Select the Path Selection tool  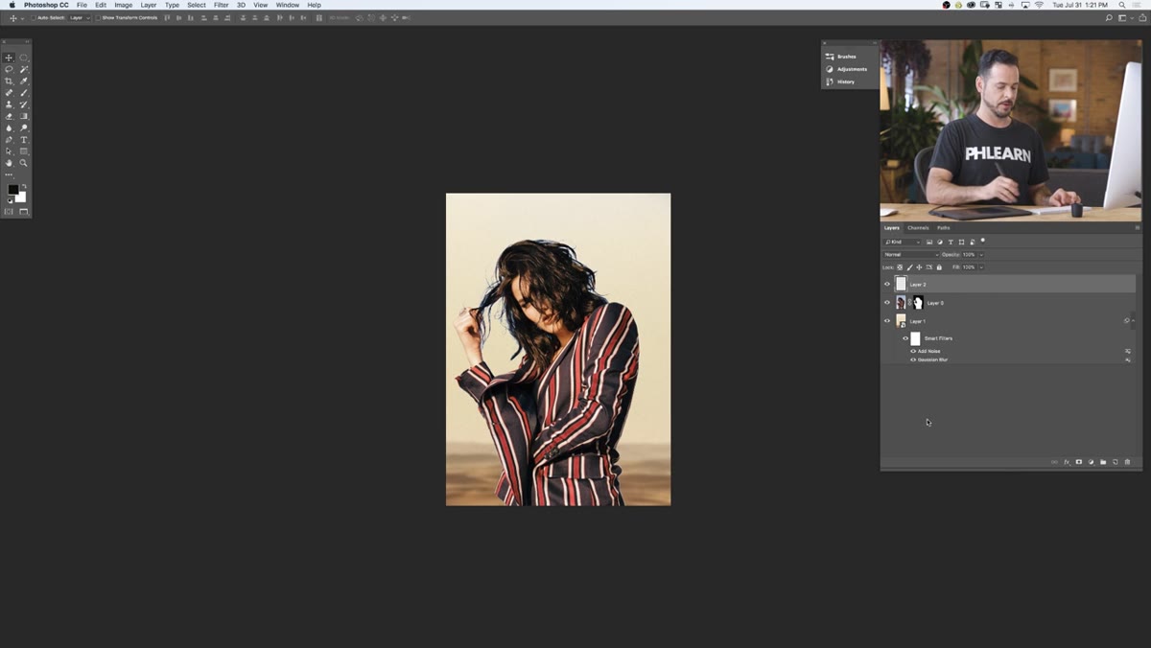click(9, 151)
